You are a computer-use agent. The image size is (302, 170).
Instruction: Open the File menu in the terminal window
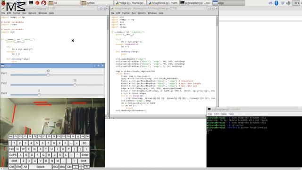(x=210, y=114)
